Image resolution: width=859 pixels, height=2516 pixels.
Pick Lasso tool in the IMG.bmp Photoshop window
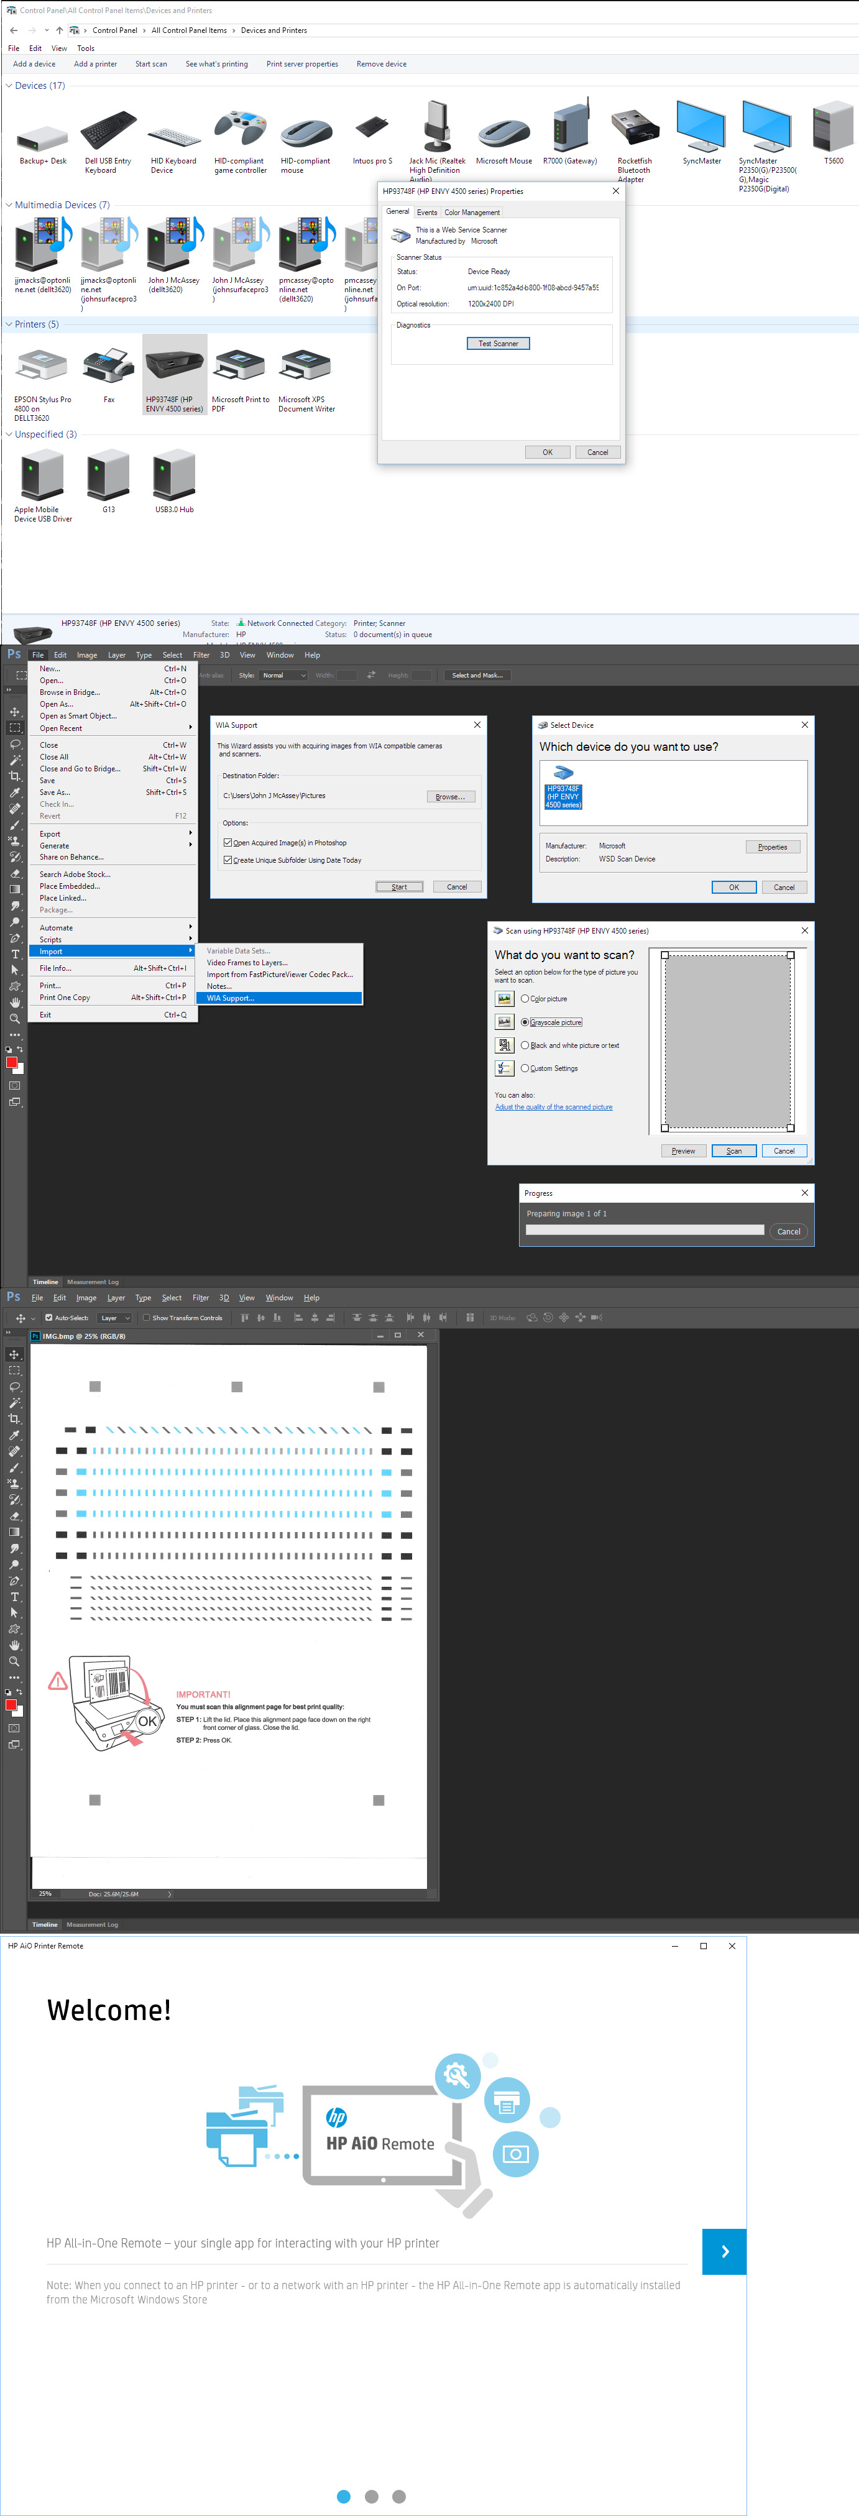pyautogui.click(x=14, y=1387)
